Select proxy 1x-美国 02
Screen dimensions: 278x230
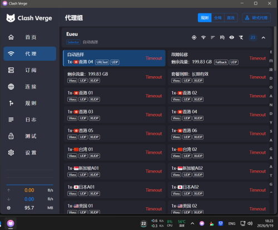pos(219,207)
